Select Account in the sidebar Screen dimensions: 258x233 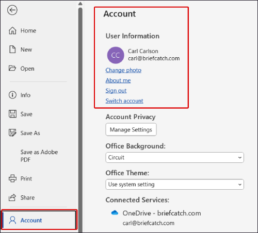(x=39, y=220)
